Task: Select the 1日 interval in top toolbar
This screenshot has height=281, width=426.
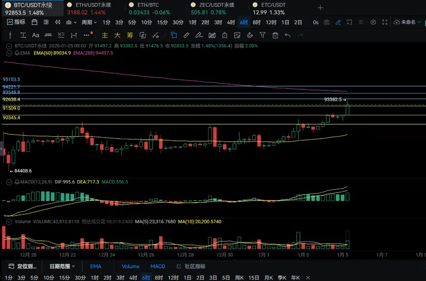Action: 285,22
